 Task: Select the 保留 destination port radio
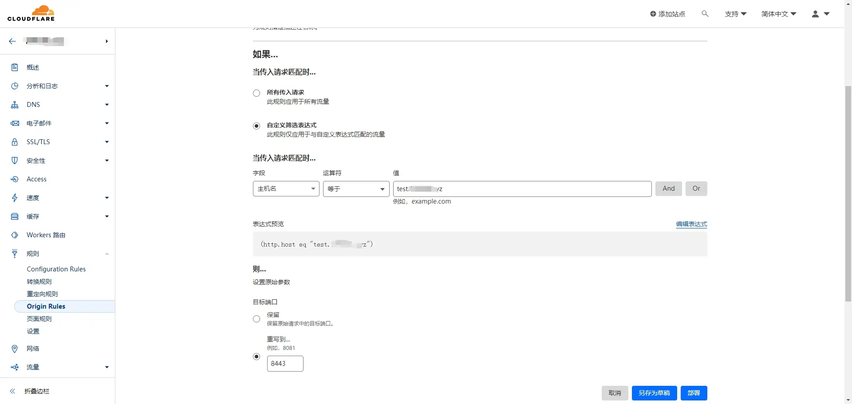[x=256, y=319]
